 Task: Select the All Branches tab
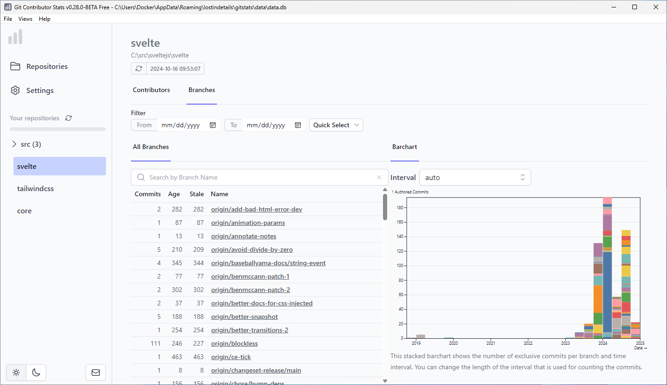pos(151,147)
